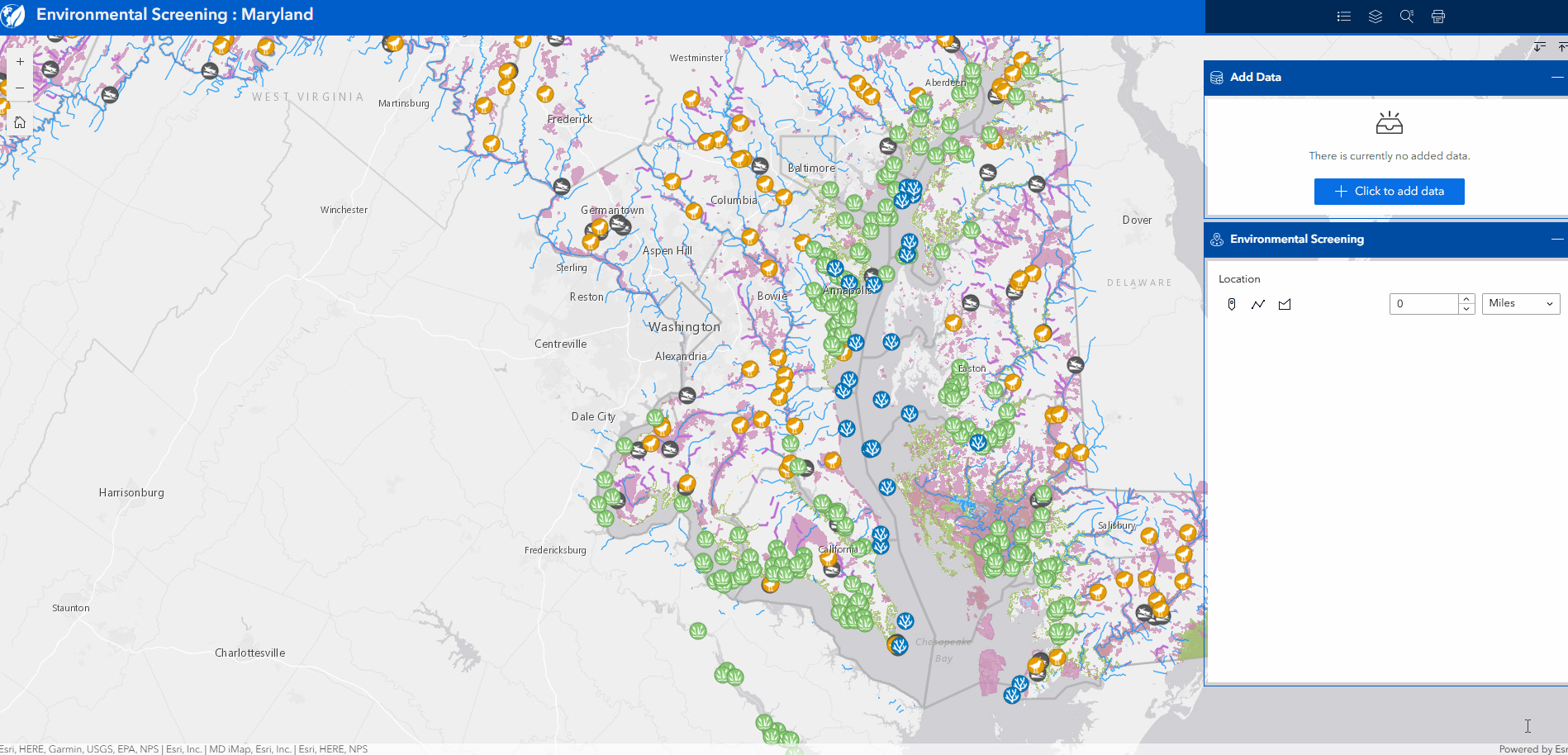Open the Miles distance unit dropdown

[x=1521, y=304]
